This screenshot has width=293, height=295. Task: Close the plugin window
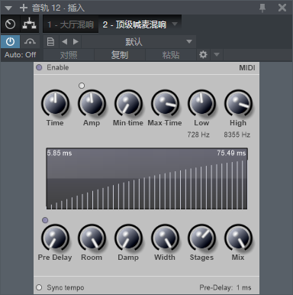(x=282, y=8)
